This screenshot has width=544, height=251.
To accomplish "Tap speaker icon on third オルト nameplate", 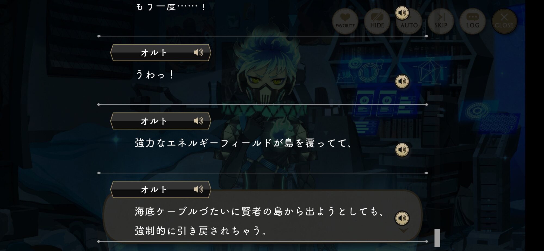I will [x=199, y=189].
